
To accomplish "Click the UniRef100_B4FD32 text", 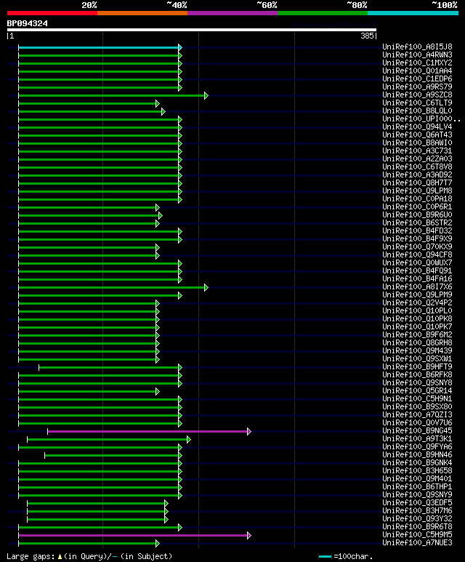I will pos(417,230).
